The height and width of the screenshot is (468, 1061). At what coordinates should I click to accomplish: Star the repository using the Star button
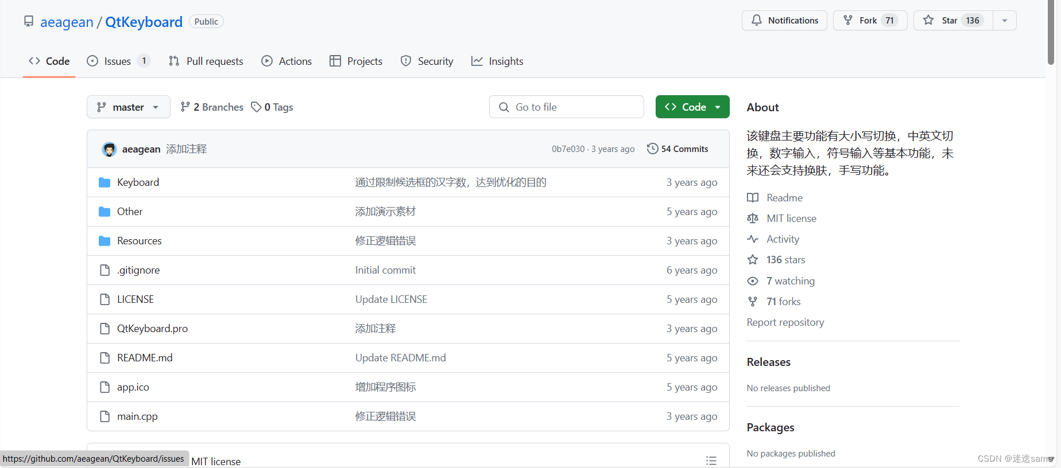(952, 21)
